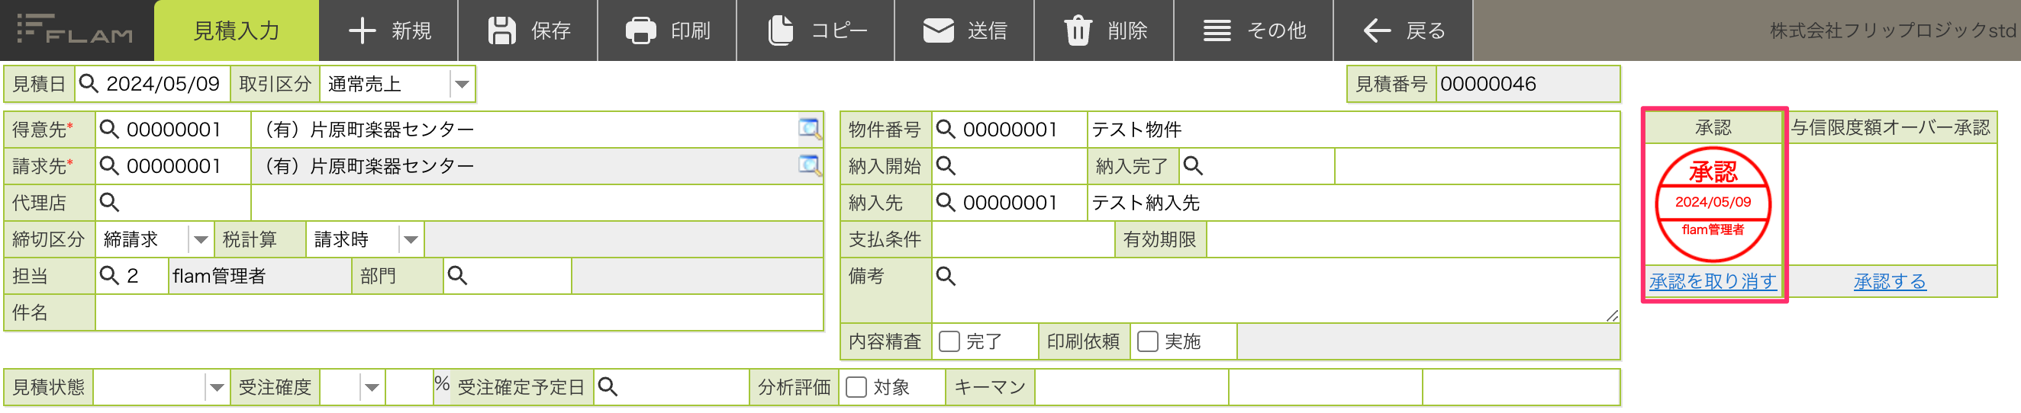Image resolution: width=2021 pixels, height=413 pixels.
Task: Open the 取引区分 dropdown
Action: [x=461, y=84]
